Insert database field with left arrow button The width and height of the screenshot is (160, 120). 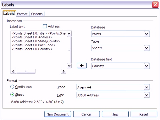pyautogui.click(x=82, y=66)
